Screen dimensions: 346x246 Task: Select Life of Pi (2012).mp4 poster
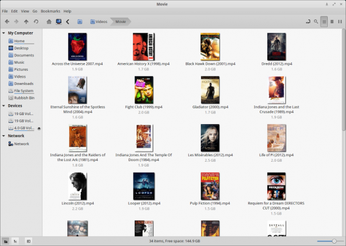pyautogui.click(x=276, y=138)
